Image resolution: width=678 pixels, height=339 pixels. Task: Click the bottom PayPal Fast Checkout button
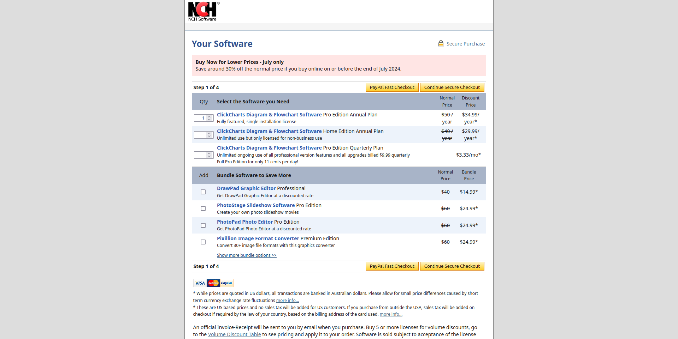coord(392,266)
